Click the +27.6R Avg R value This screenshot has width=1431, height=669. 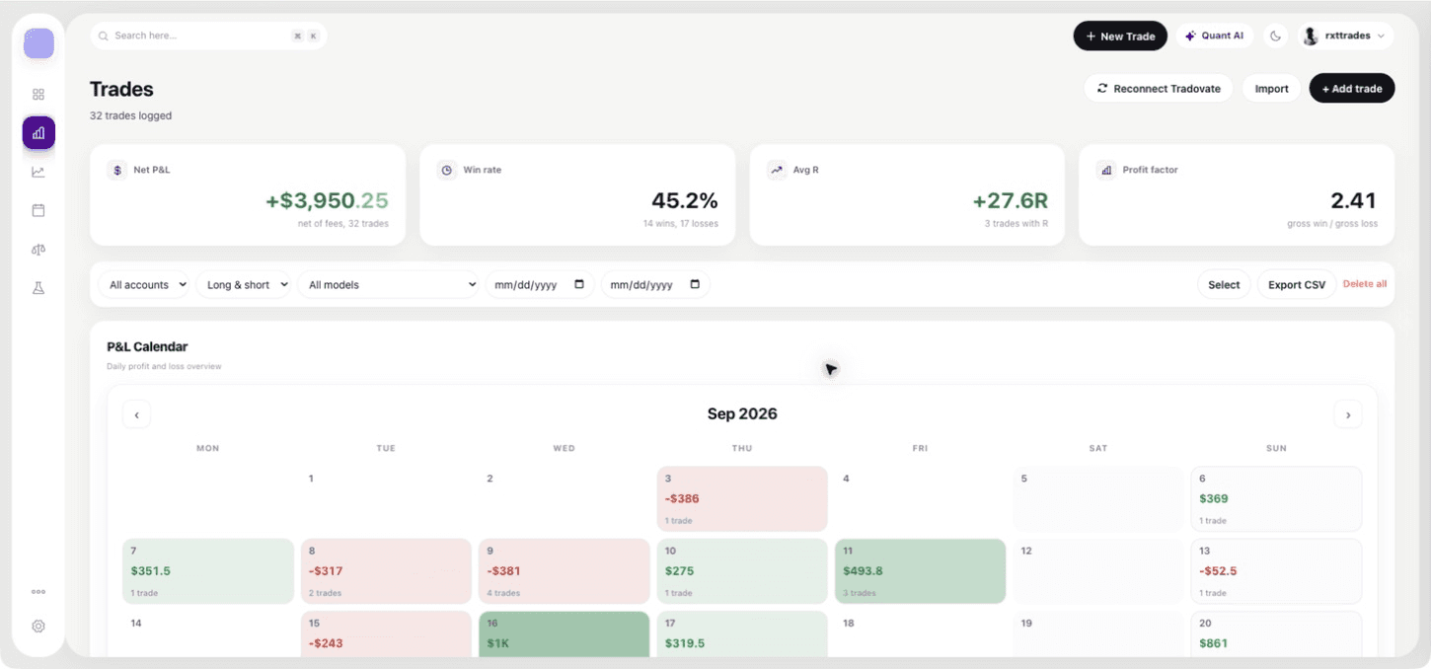(1010, 201)
